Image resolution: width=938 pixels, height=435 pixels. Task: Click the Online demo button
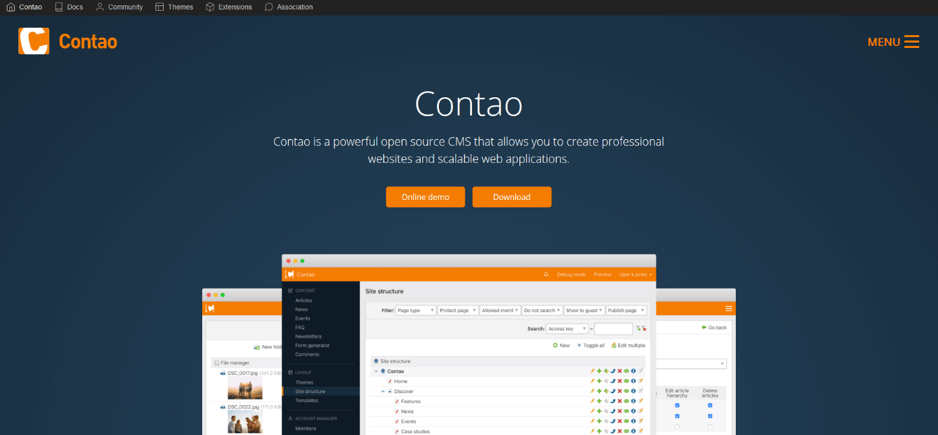pyautogui.click(x=425, y=197)
